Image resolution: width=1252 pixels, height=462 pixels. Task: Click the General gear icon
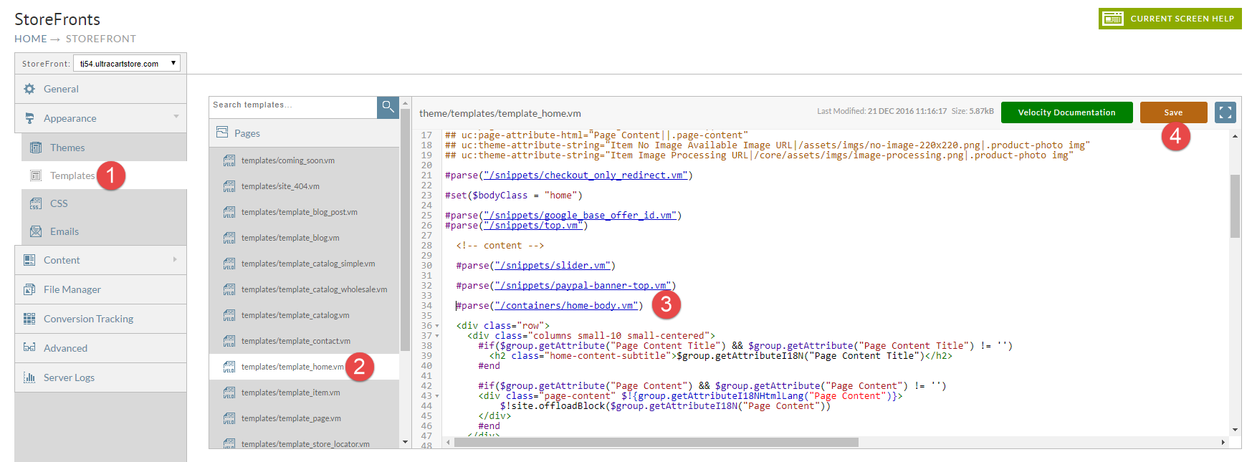pyautogui.click(x=29, y=89)
